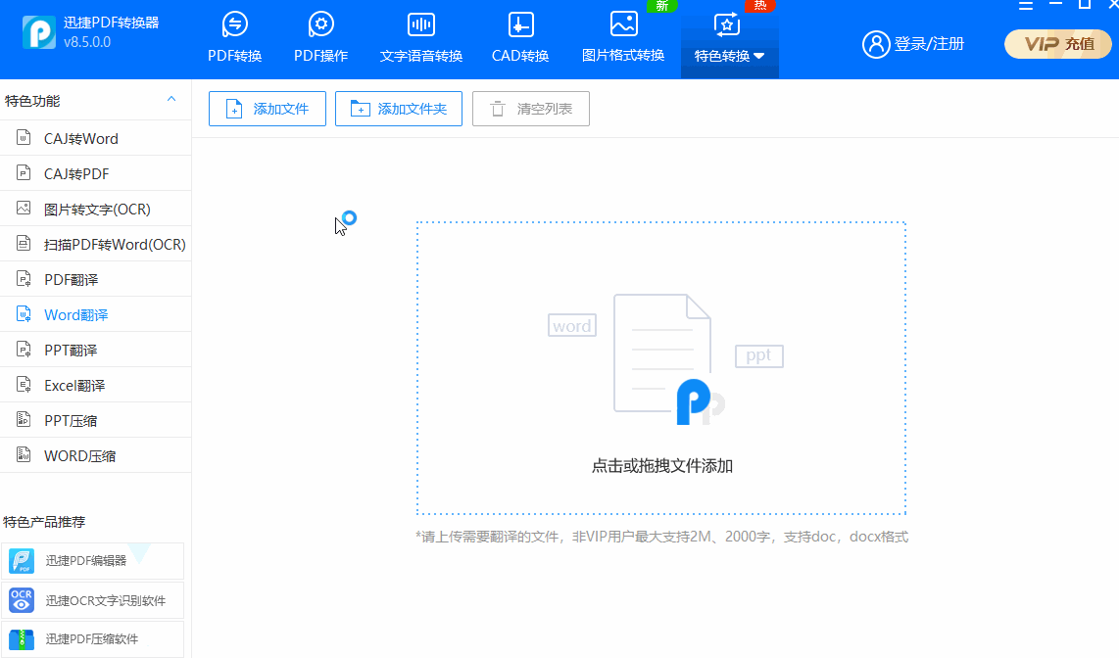Viewport: 1119px width, 658px height.
Task: Click the PPT翻译 file icon
Action: [24, 350]
